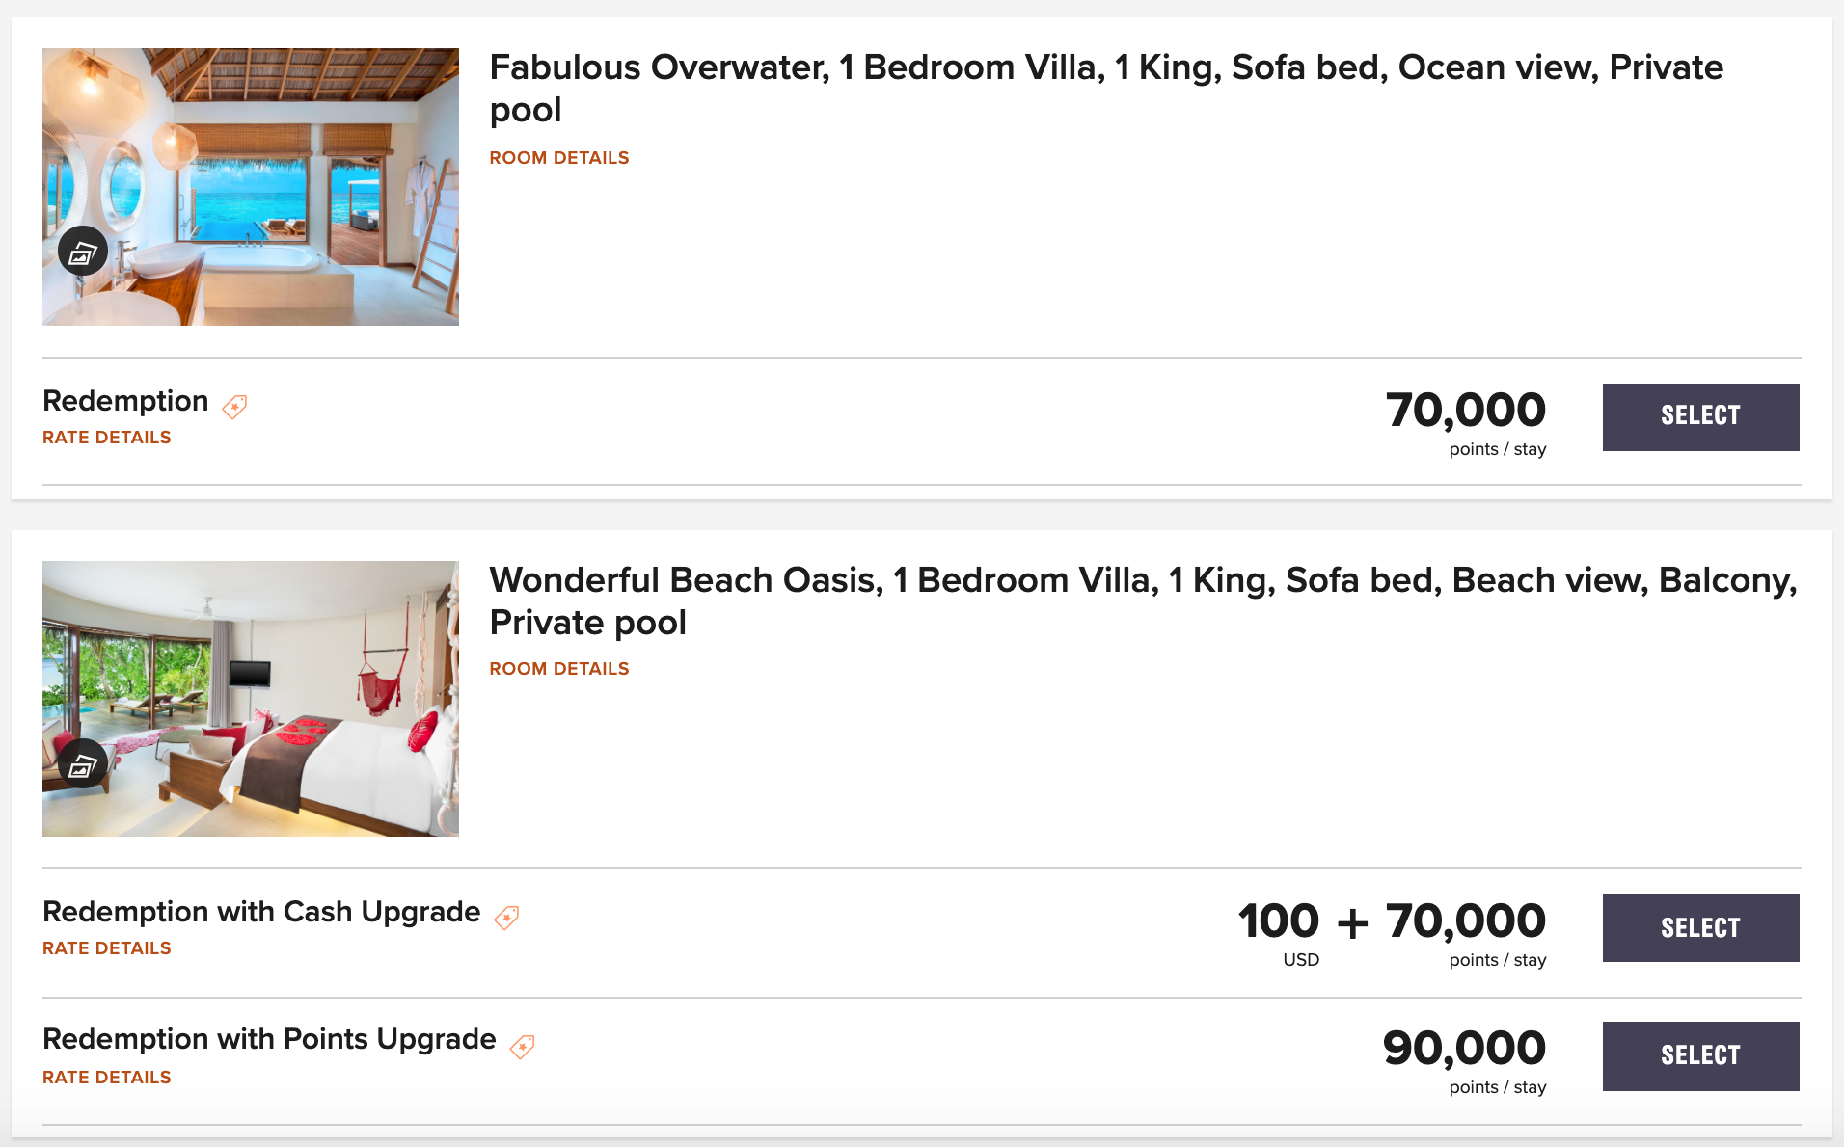Open Room Details for Wonderful Beach Oasis
Image resolution: width=1844 pixels, height=1147 pixels.
click(558, 669)
